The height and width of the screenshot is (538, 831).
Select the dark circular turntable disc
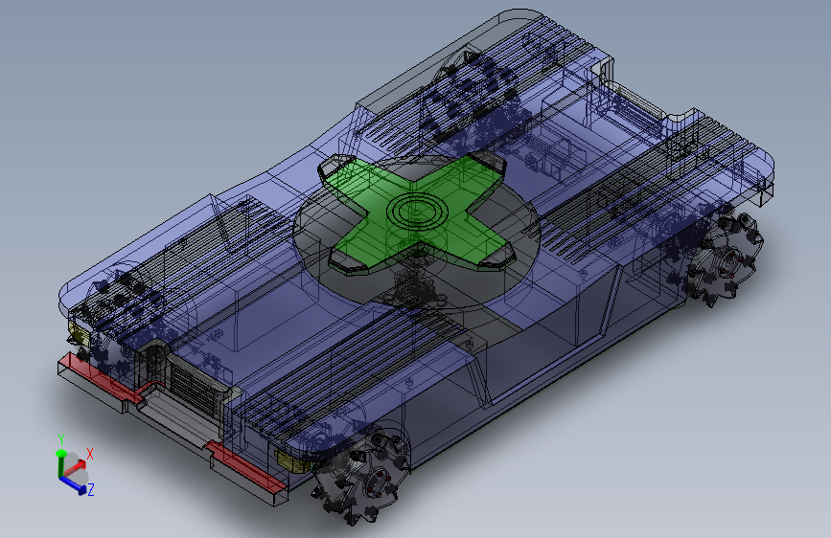coord(417,233)
